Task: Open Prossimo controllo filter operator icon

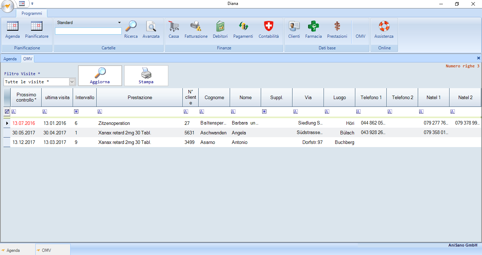Action: (x=14, y=111)
